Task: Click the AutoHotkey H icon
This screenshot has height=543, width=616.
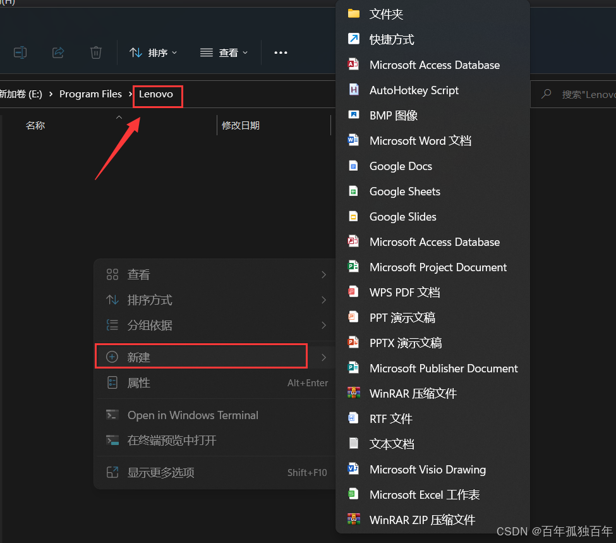Action: pos(354,90)
